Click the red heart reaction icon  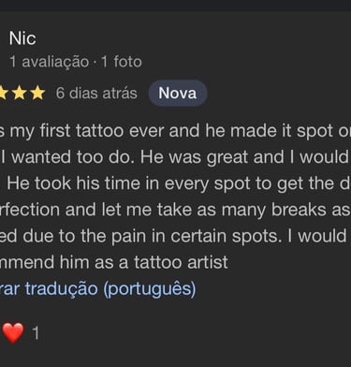(x=13, y=332)
